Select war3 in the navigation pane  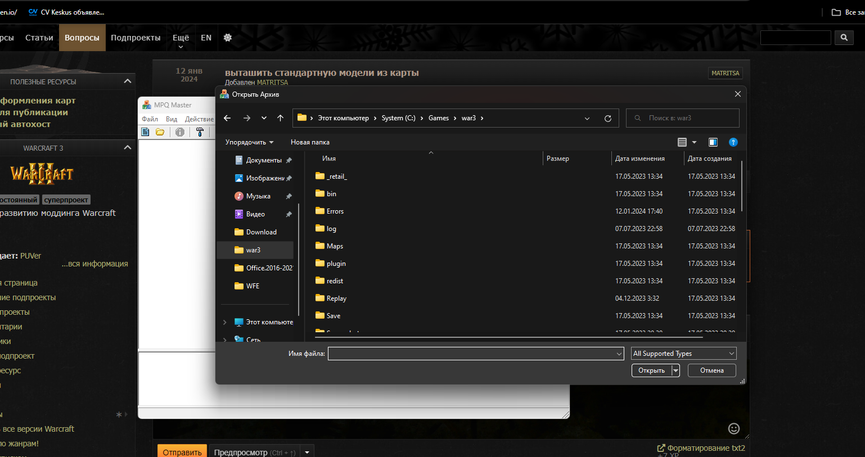click(255, 250)
